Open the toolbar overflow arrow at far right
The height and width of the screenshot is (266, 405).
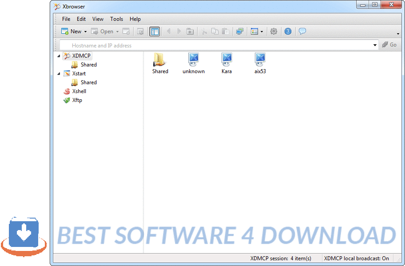pyautogui.click(x=398, y=34)
